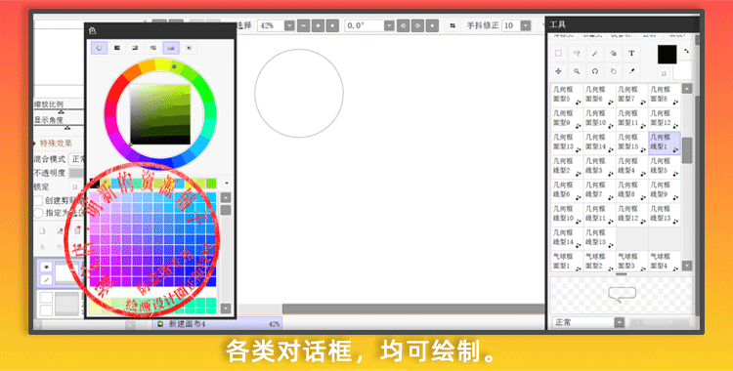
Task: Select the 几何框线型12 brush preset
Action: tap(631, 214)
